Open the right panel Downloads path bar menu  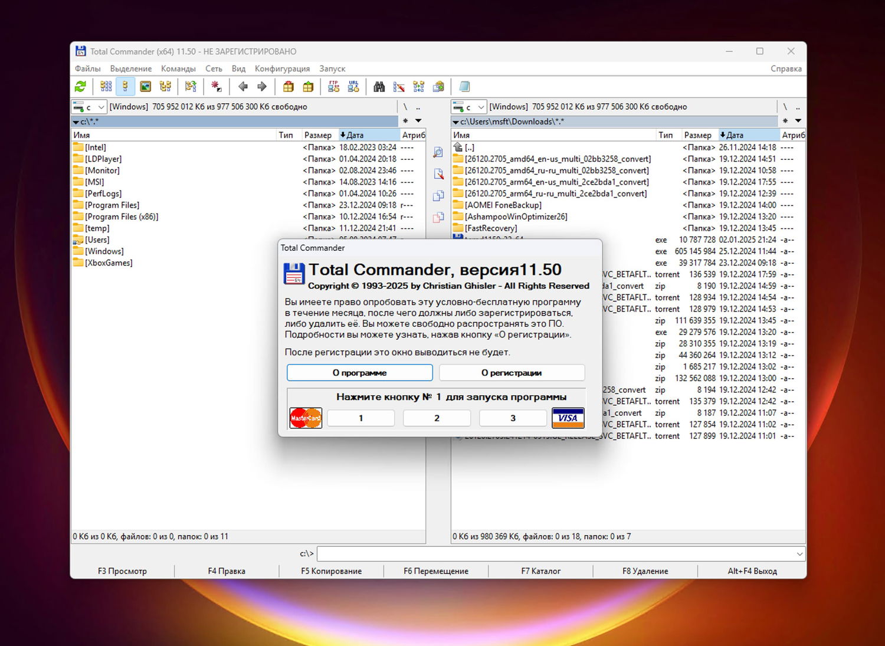click(x=615, y=122)
